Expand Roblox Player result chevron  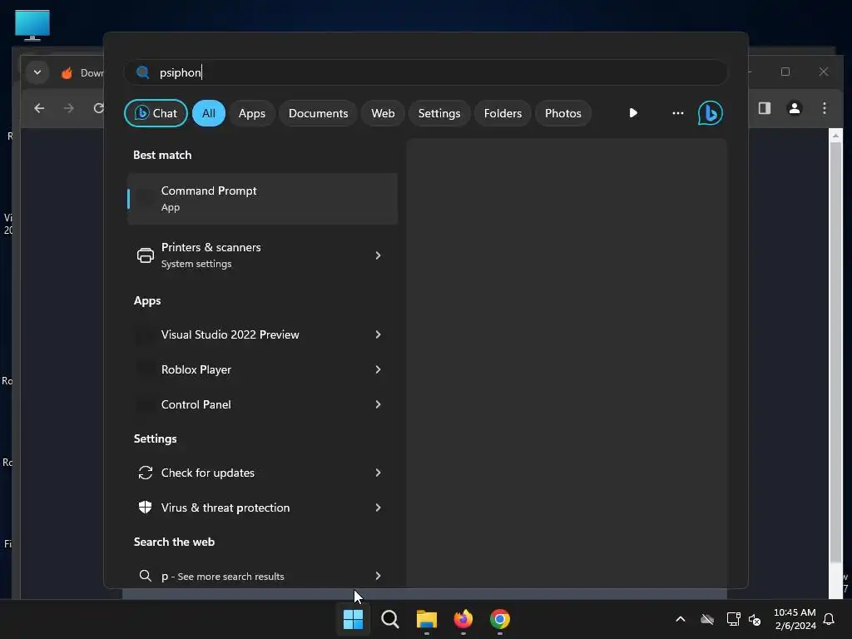coord(379,369)
